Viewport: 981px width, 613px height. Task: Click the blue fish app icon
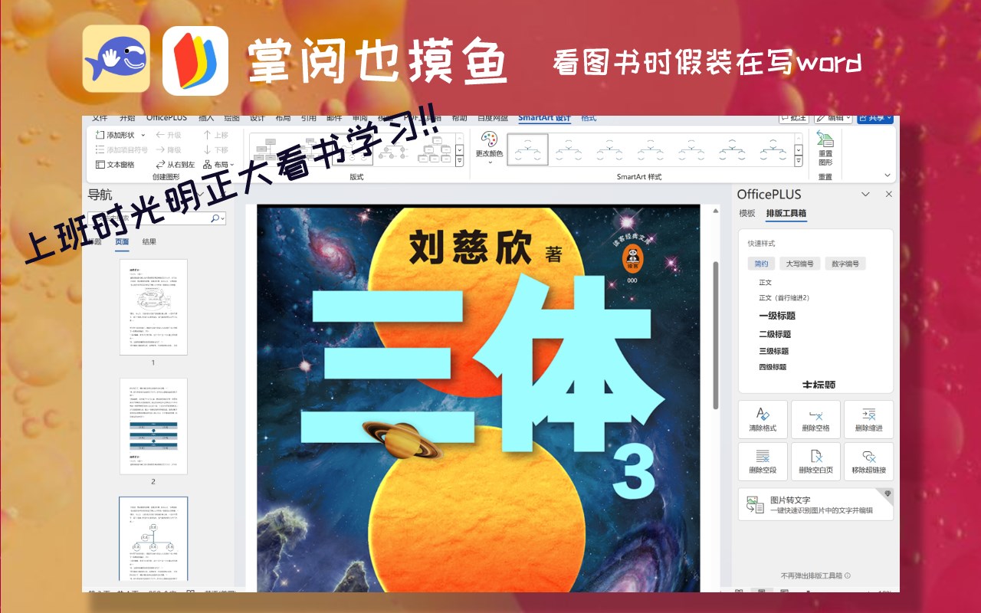[x=116, y=59]
